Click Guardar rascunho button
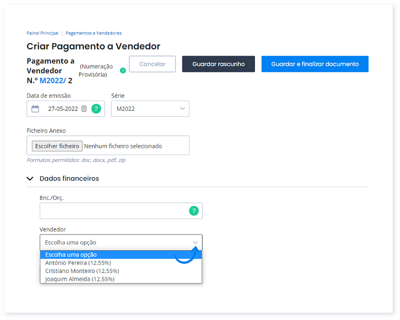The image size is (400, 320). point(218,64)
